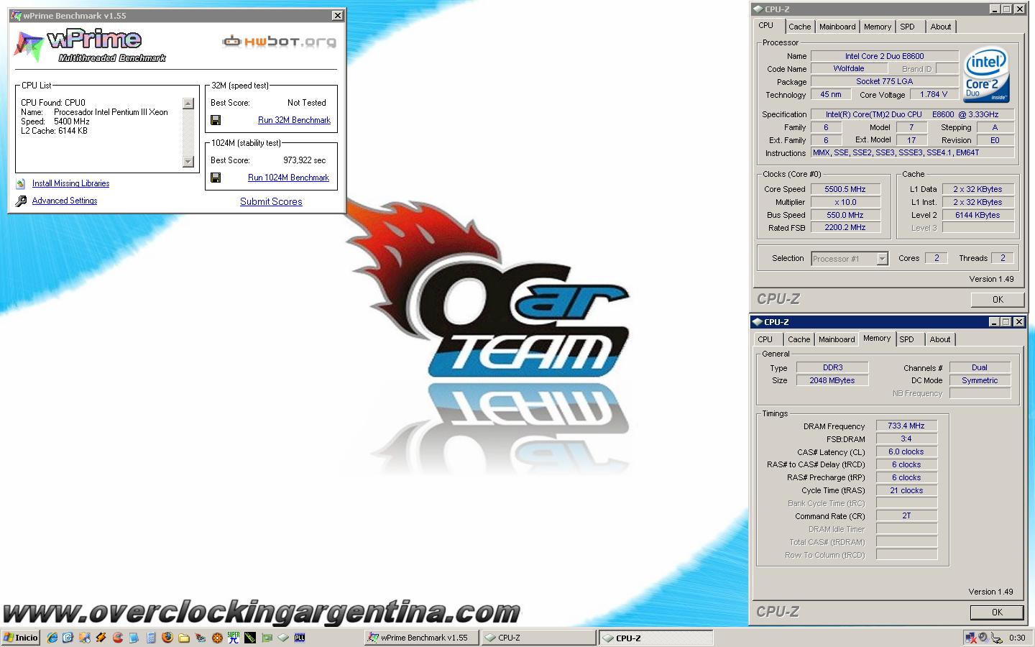Switch to Memory tab in top CPU-Z window
Screen dimensions: 1035x647
[878, 27]
